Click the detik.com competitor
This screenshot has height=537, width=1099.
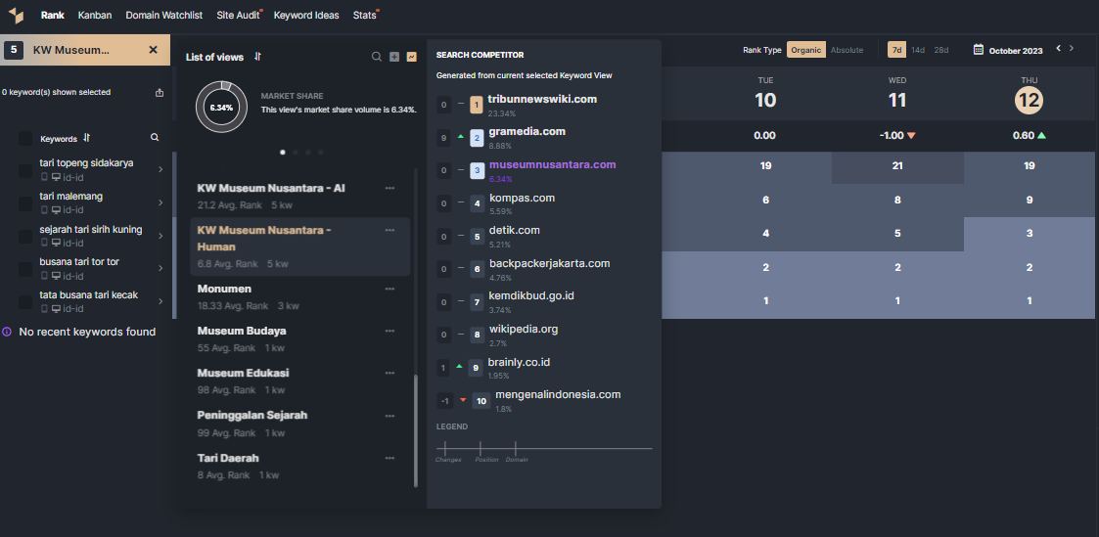click(x=515, y=230)
